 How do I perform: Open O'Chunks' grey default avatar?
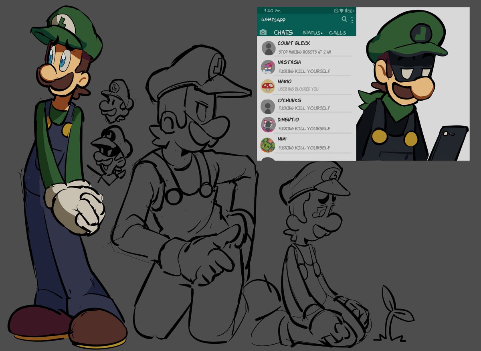[x=268, y=106]
